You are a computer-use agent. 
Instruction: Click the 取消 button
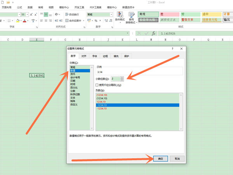[x=177, y=159]
